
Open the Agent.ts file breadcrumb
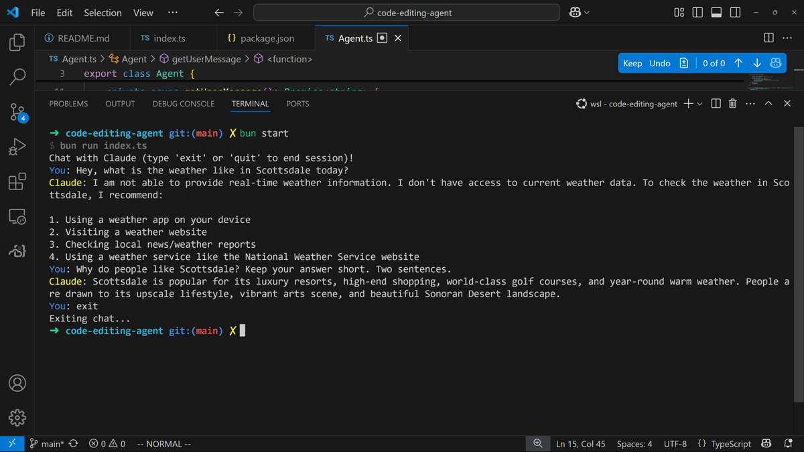[72, 59]
